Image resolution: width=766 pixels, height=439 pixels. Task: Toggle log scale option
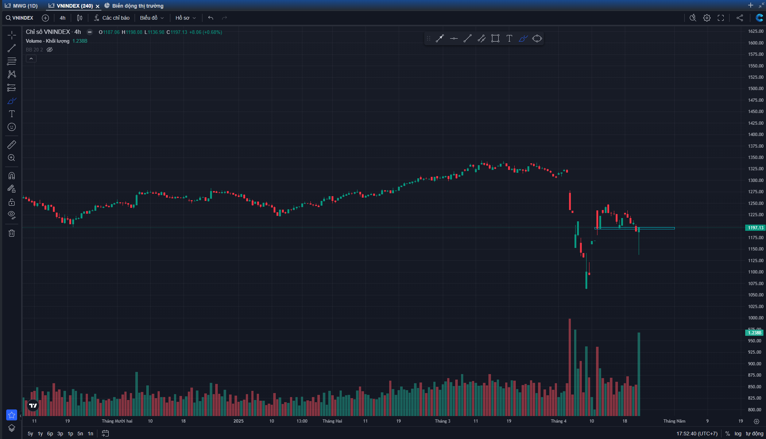pyautogui.click(x=738, y=434)
